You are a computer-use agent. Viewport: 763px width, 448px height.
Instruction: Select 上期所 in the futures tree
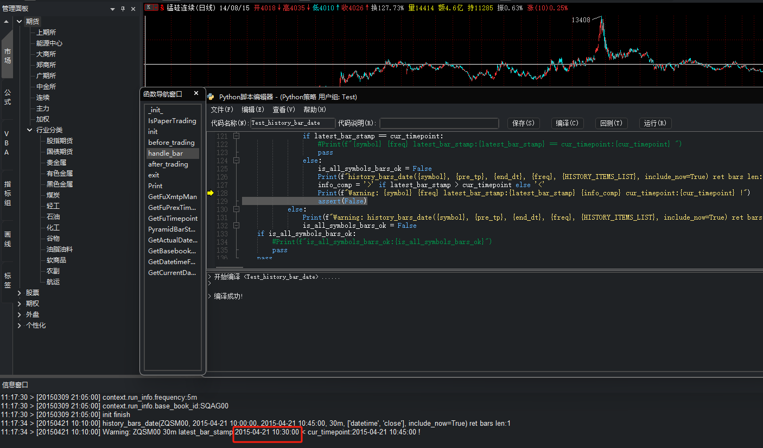(x=46, y=33)
